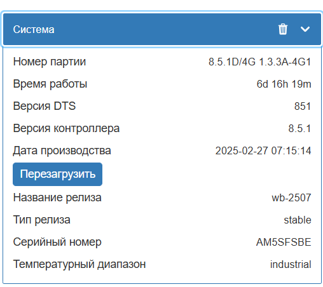Image resolution: width=323 pixels, height=287 pixels.
Task: Click the Дата производства label
Action: click(x=62, y=151)
